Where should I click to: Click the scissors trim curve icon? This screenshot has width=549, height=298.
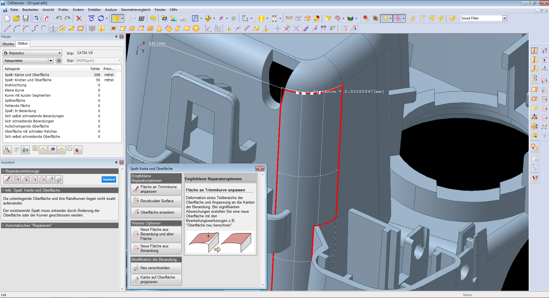(x=287, y=28)
